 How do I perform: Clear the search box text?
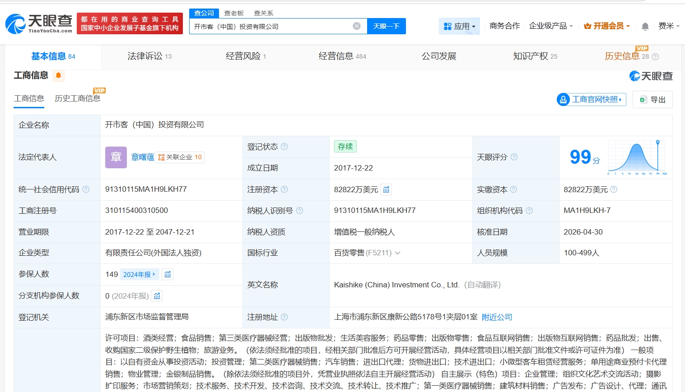(357, 26)
